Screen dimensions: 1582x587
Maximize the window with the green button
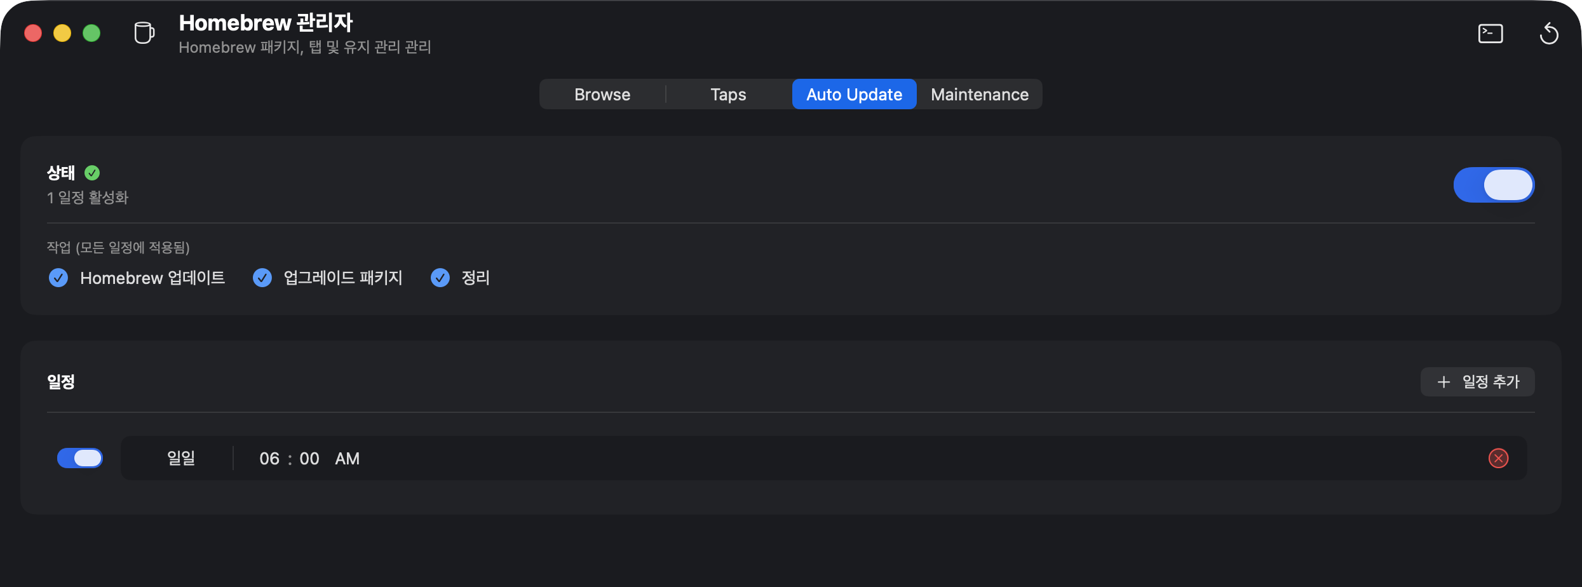(91, 33)
